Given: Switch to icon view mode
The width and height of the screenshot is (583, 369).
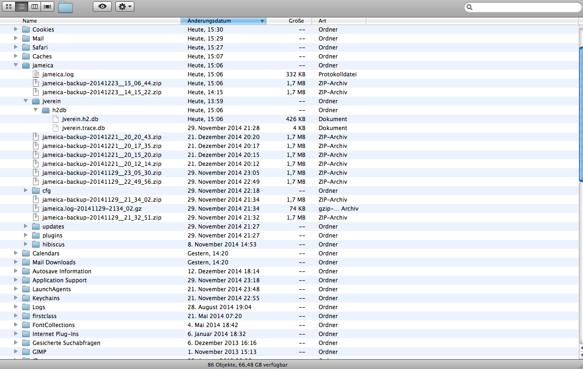Looking at the screenshot, I should [x=8, y=7].
